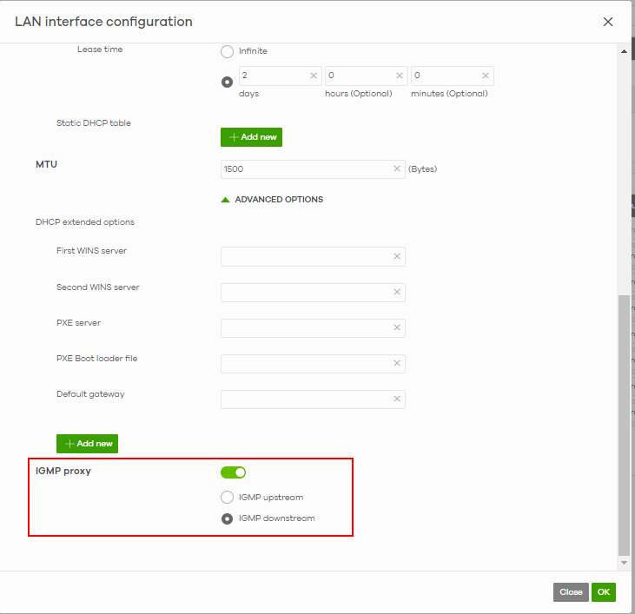
Task: Clear the PXE server field
Action: tap(397, 328)
